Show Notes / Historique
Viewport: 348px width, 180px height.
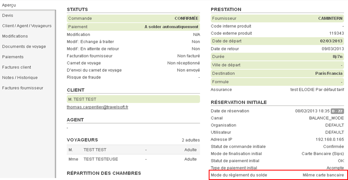pyautogui.click(x=20, y=77)
